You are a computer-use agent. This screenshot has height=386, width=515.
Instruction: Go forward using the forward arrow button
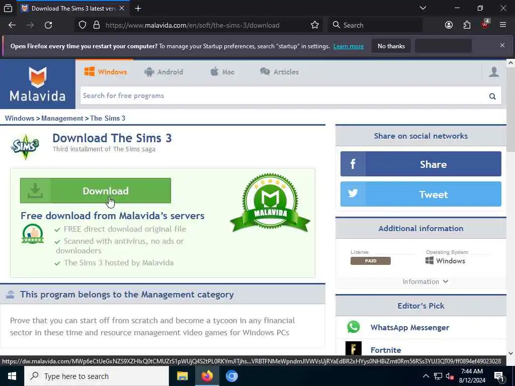coord(30,25)
